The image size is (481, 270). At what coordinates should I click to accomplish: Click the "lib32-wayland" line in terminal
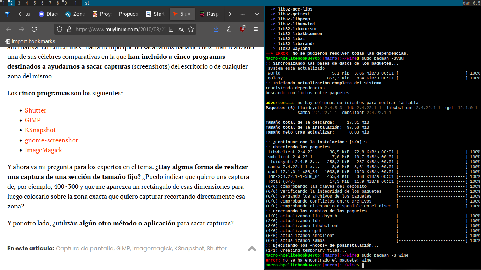point(294,49)
